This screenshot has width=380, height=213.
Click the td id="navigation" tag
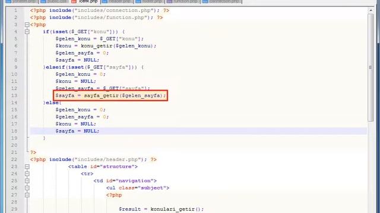(125, 181)
